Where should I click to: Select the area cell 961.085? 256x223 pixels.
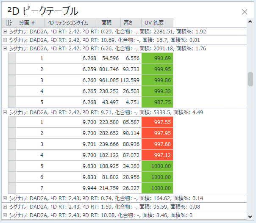coord(109,80)
